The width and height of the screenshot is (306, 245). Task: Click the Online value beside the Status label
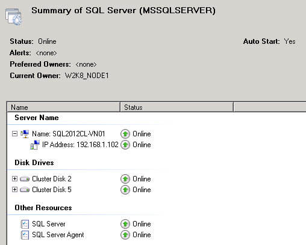coord(47,41)
